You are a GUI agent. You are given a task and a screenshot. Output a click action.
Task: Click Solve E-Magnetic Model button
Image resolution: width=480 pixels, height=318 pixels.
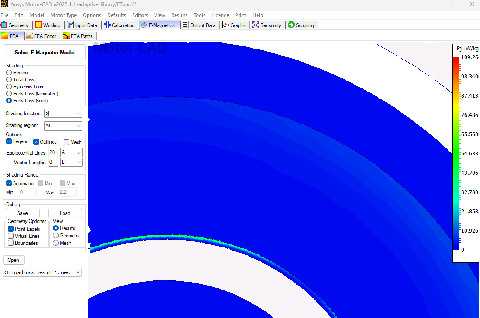point(44,52)
